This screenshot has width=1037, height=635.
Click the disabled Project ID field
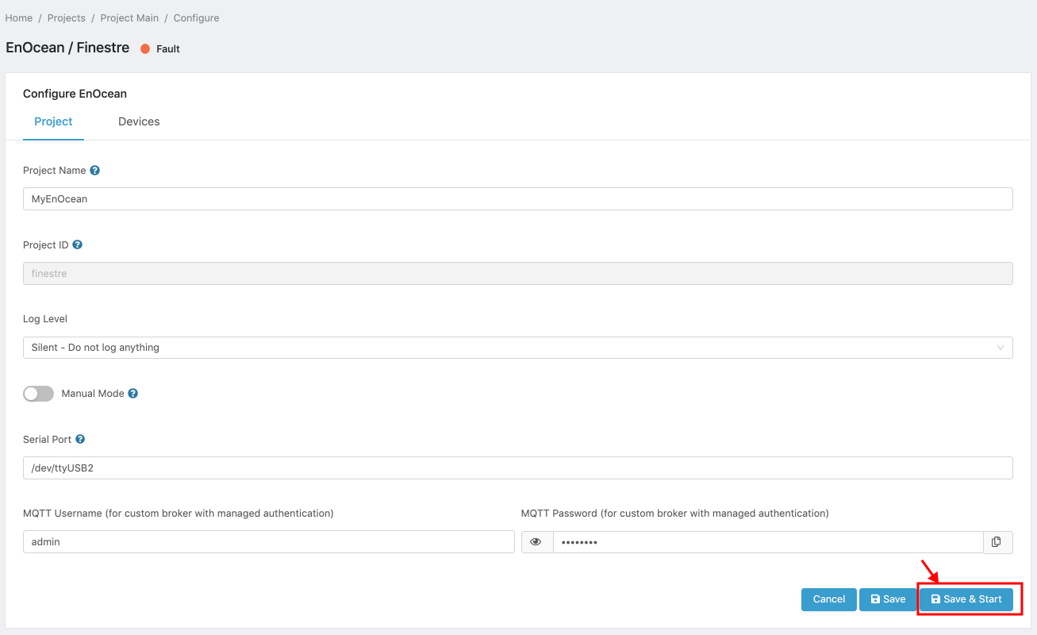coord(518,274)
